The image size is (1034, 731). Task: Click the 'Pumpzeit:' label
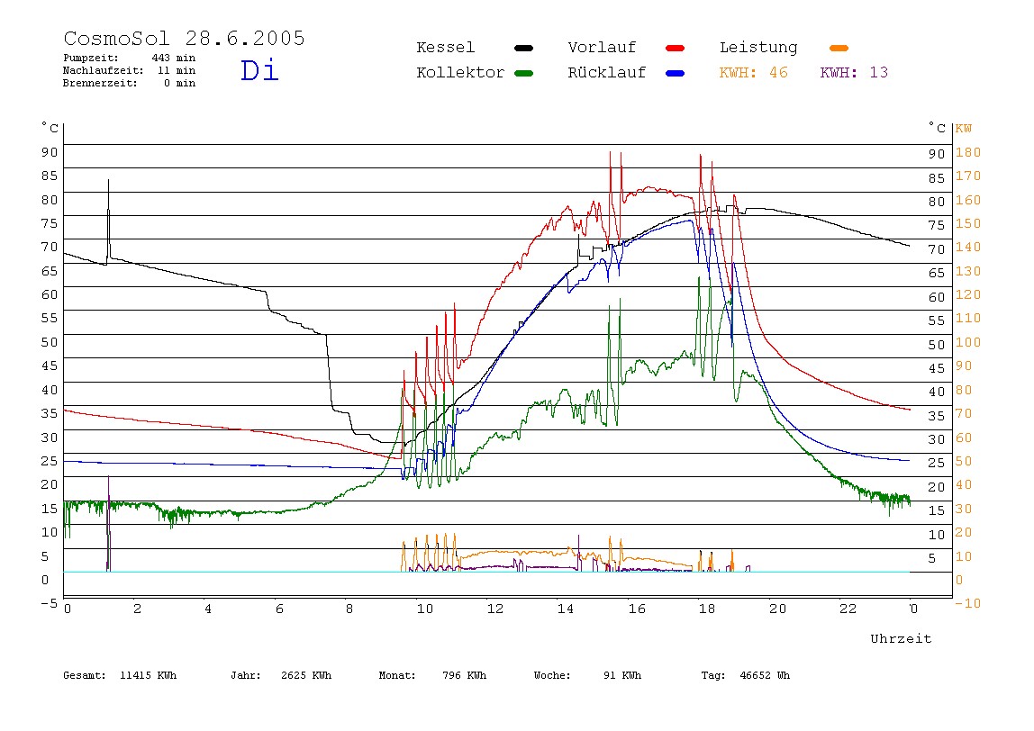click(91, 58)
